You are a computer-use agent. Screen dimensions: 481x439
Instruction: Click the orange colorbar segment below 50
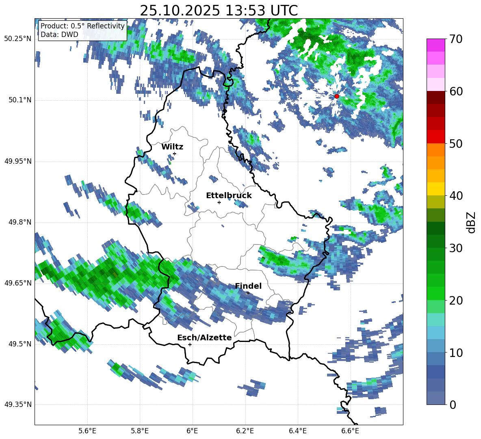tap(435, 150)
